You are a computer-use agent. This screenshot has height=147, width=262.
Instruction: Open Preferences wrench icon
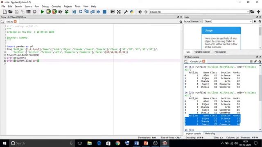pos(126,12)
